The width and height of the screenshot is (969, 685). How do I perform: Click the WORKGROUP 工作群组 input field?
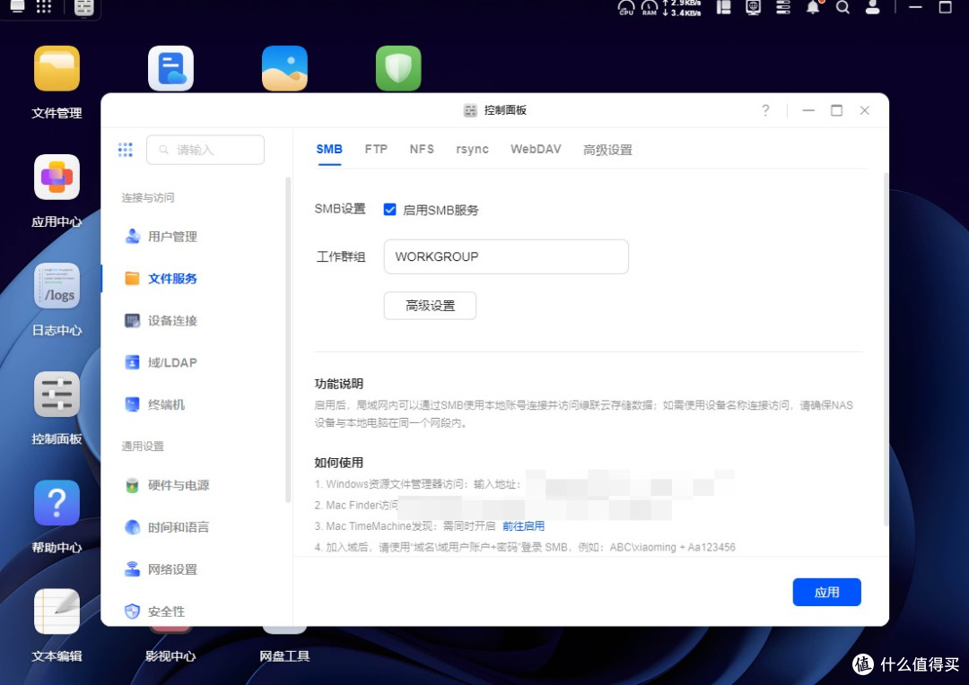tap(506, 256)
